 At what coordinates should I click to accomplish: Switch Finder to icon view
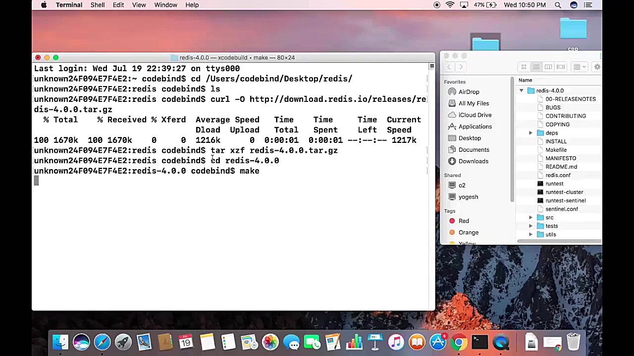coord(524,67)
